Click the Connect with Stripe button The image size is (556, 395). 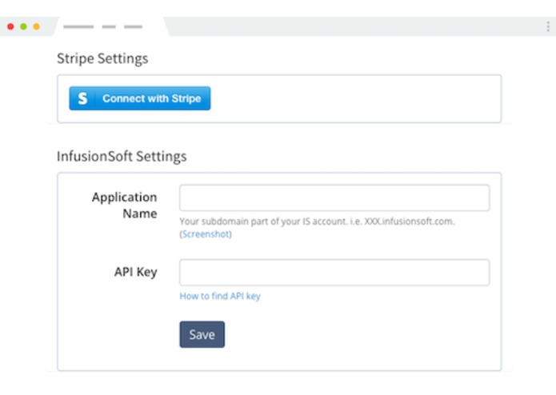(140, 98)
